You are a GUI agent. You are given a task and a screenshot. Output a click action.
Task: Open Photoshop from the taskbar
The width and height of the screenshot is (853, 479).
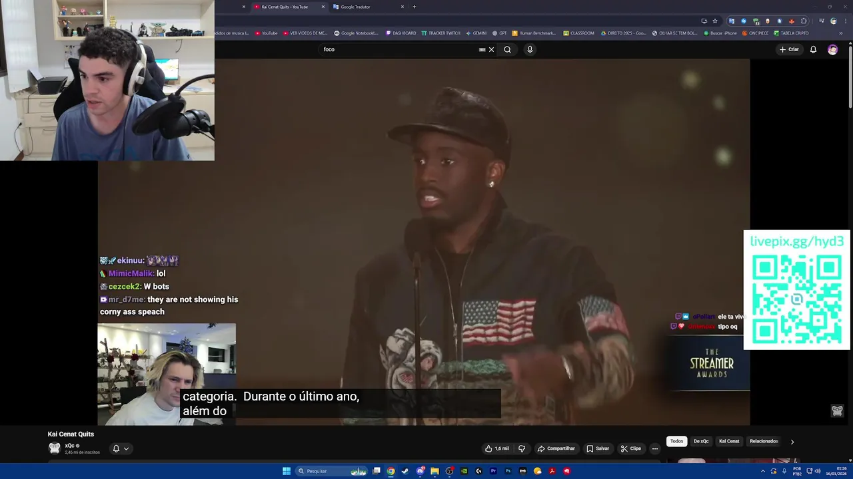click(x=508, y=471)
